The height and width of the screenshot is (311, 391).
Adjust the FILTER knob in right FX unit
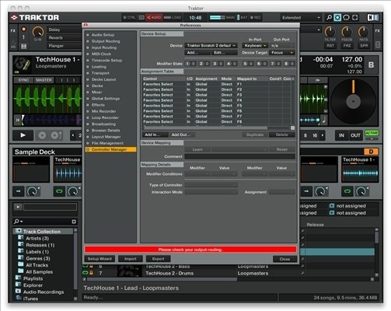330,32
